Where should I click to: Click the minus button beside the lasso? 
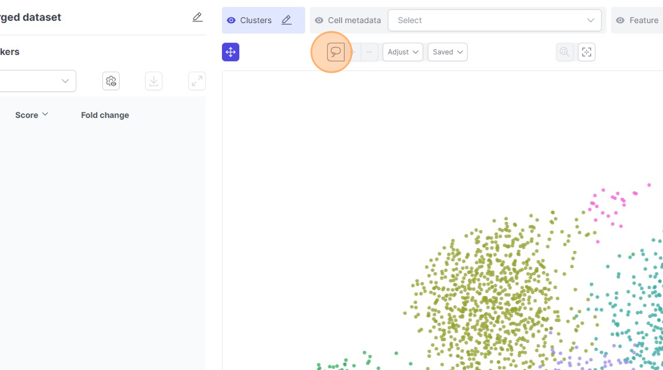(369, 52)
